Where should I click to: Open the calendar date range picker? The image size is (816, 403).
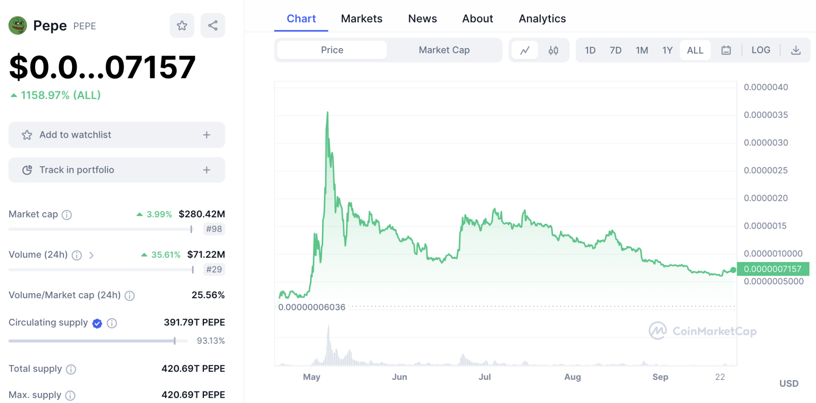[x=726, y=50]
